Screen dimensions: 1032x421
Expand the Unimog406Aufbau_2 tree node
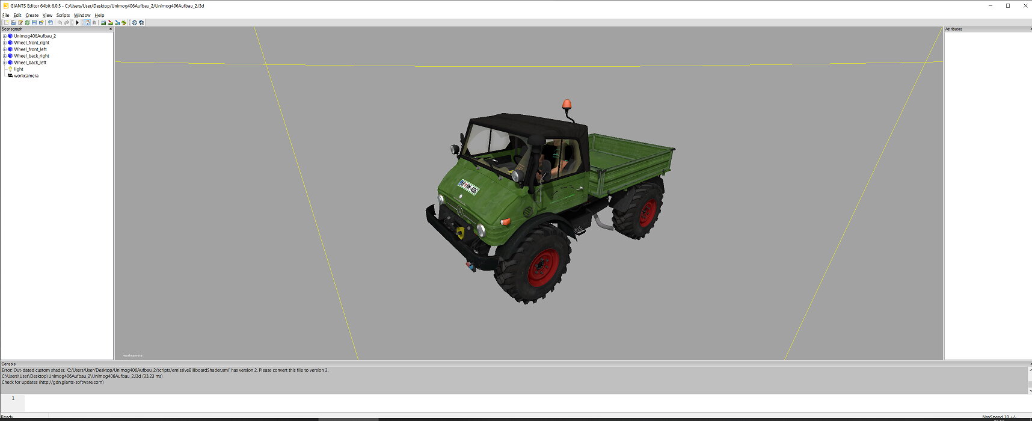tap(4, 36)
